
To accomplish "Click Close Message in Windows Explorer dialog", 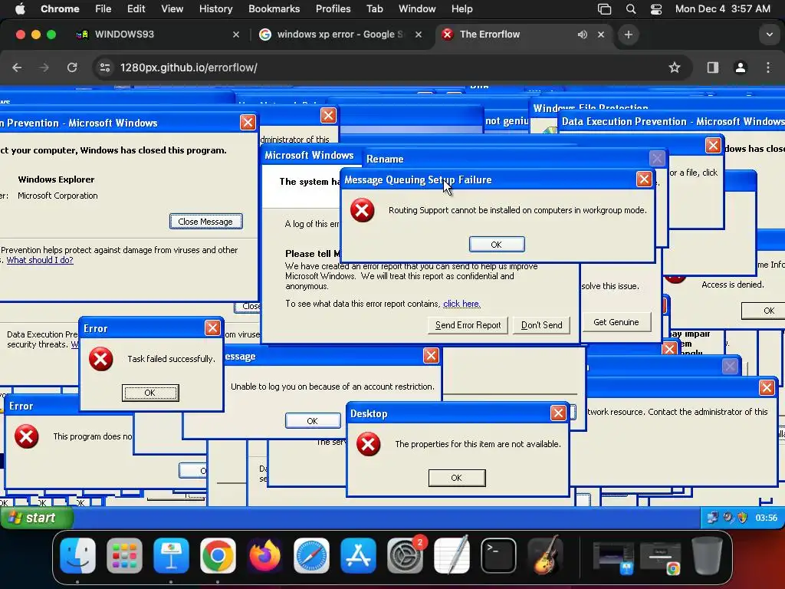I will click(x=205, y=222).
